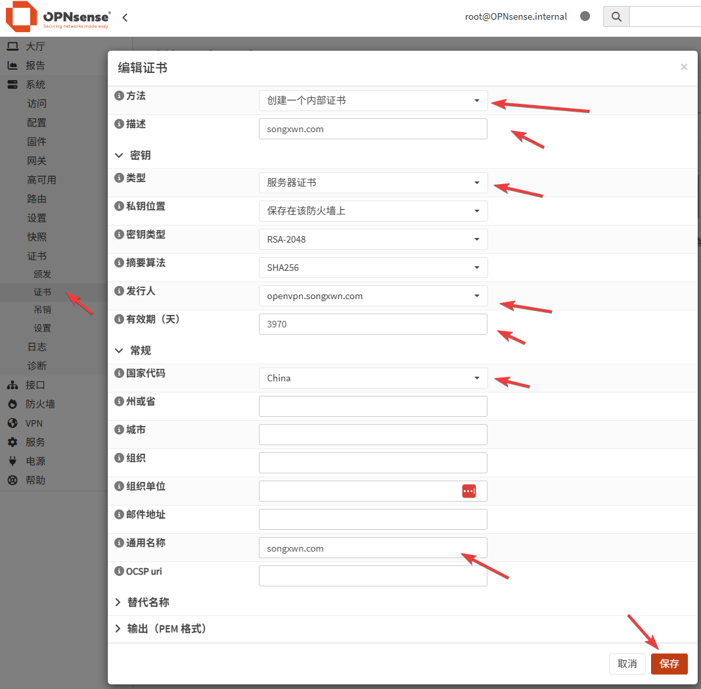Click the red password manager icon in 组织单位

pyautogui.click(x=468, y=491)
